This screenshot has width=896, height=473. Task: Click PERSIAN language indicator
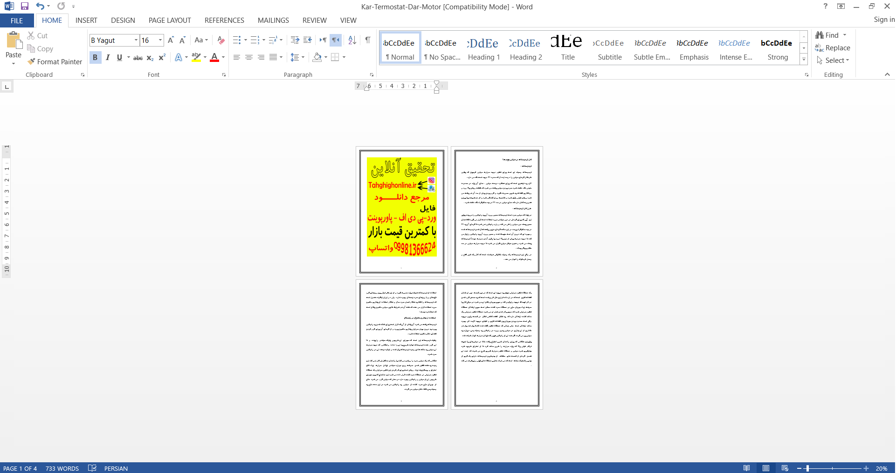pyautogui.click(x=116, y=468)
